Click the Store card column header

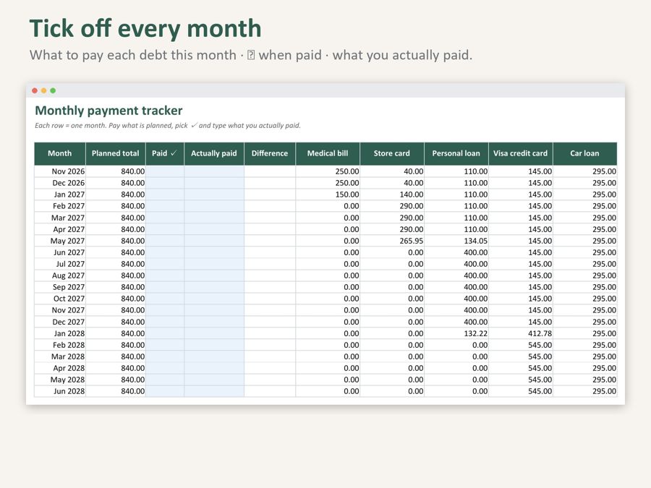392,153
